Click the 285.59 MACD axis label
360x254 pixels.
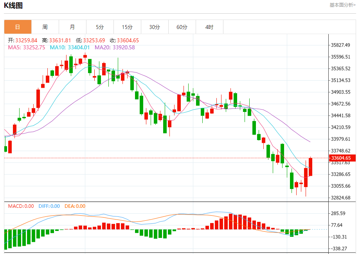coord(338,213)
